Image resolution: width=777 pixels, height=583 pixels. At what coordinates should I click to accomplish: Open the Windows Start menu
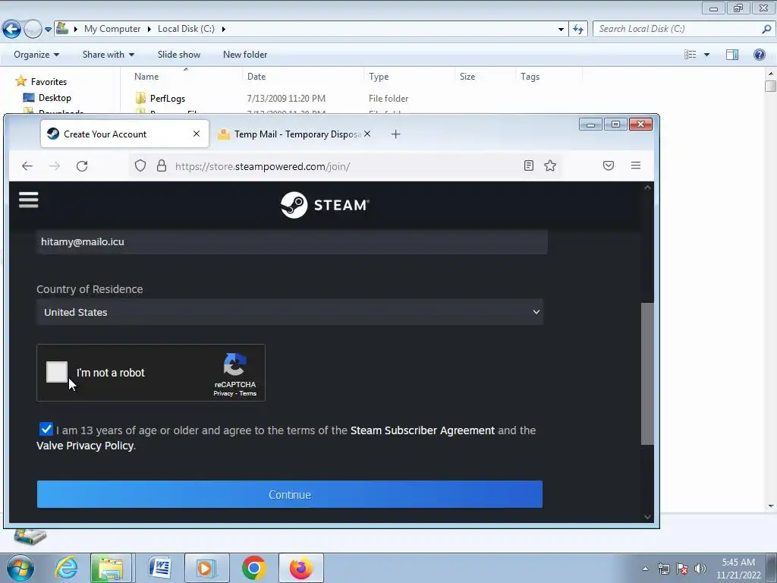coord(20,568)
